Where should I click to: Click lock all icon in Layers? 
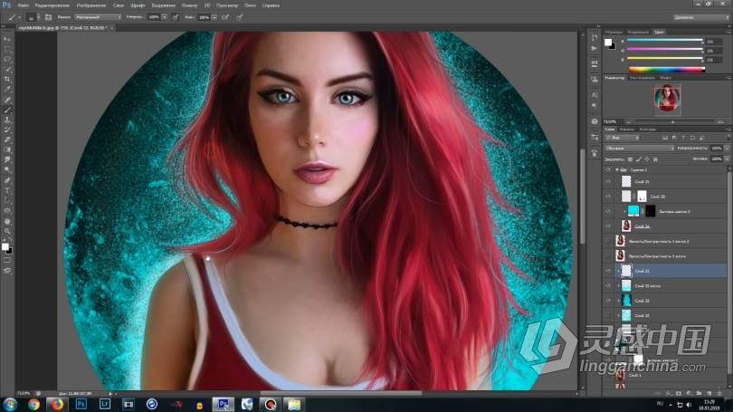[655, 159]
